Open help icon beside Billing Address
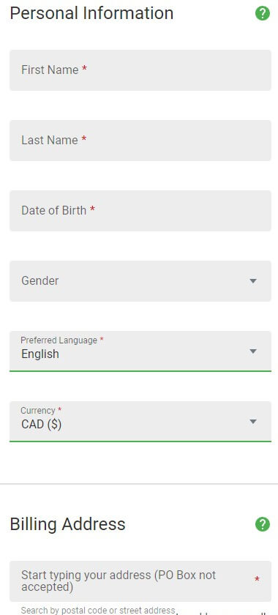This screenshot has width=278, height=615. coord(263,524)
